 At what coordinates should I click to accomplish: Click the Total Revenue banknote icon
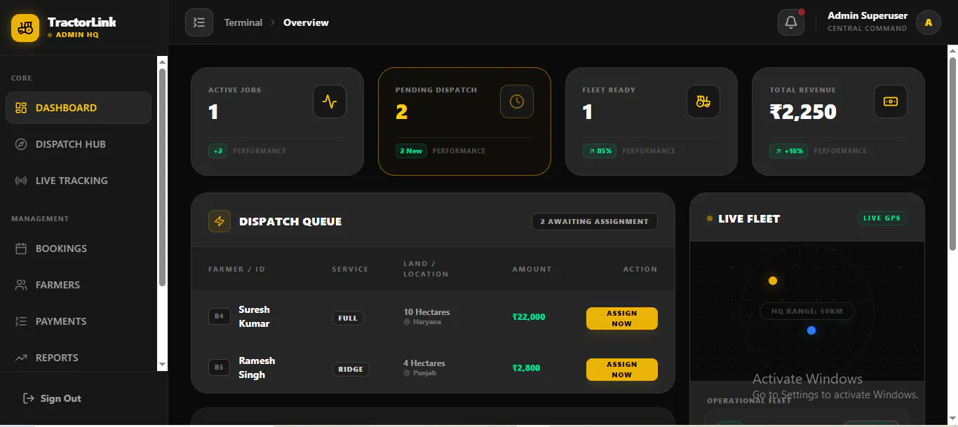891,101
